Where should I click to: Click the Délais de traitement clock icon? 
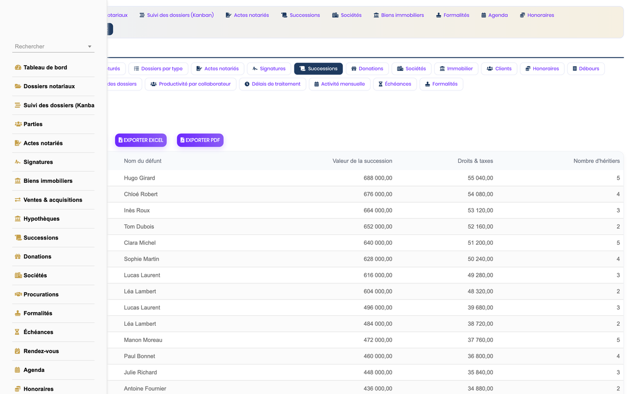[x=247, y=84]
